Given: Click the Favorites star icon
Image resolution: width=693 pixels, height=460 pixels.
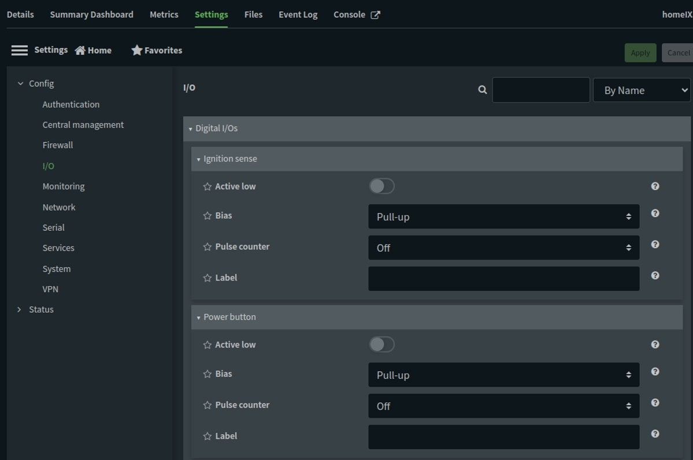Looking at the screenshot, I should pyautogui.click(x=136, y=51).
